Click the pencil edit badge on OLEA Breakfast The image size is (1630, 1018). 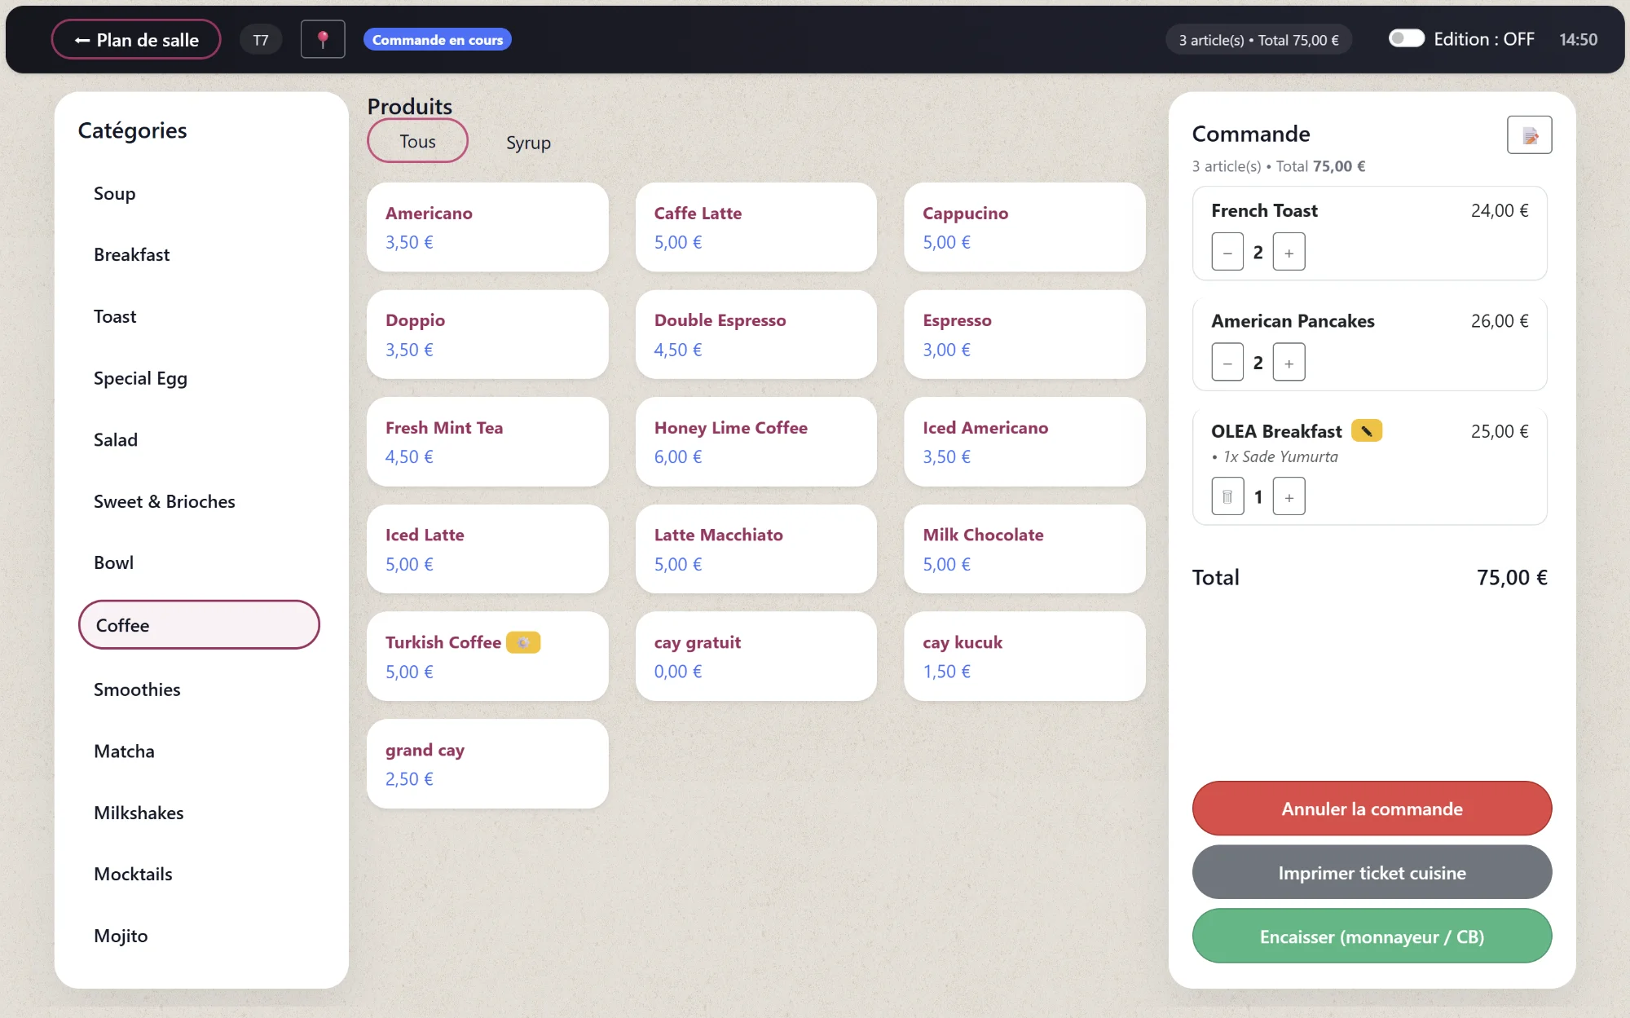1367,430
